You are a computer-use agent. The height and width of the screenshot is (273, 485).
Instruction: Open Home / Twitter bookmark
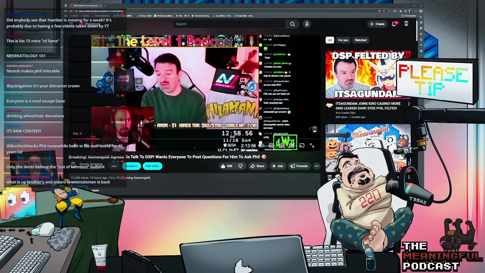click(144, 16)
